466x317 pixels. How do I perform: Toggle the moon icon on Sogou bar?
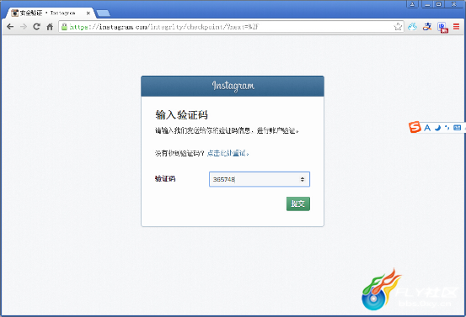point(437,128)
